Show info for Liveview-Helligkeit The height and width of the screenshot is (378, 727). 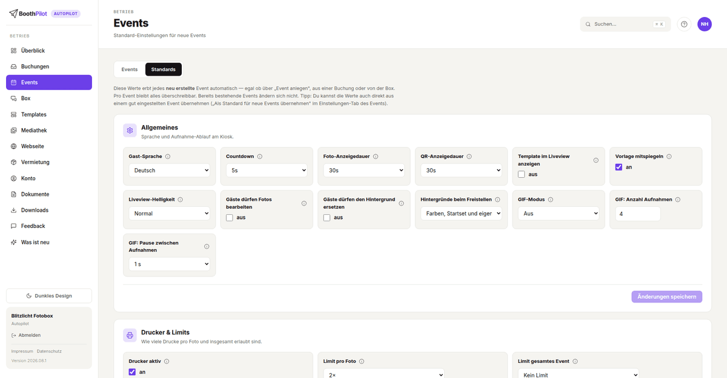180,200
